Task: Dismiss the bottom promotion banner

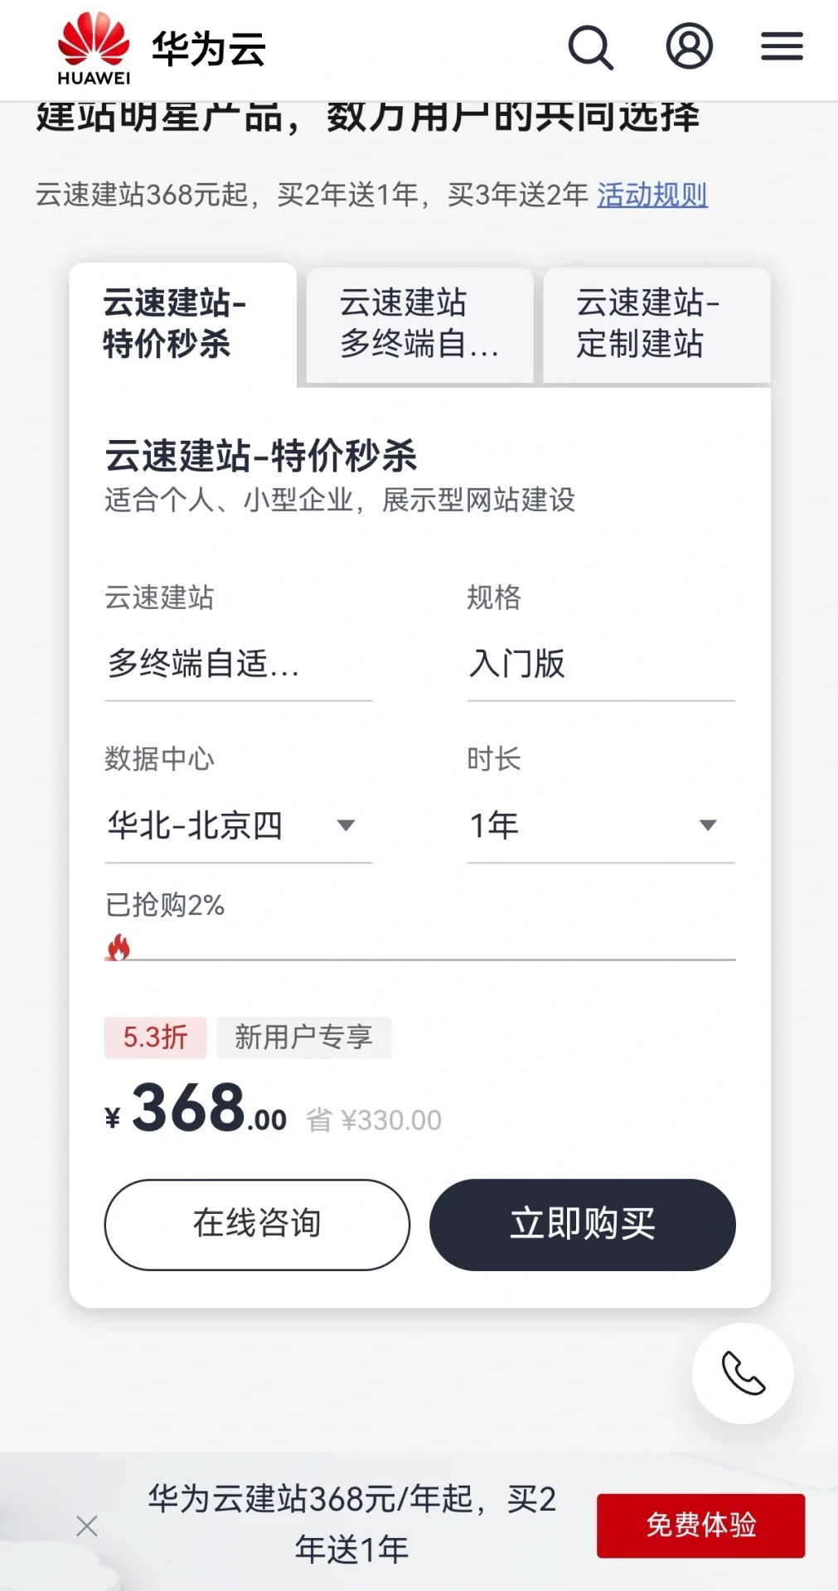Action: pos(87,1526)
